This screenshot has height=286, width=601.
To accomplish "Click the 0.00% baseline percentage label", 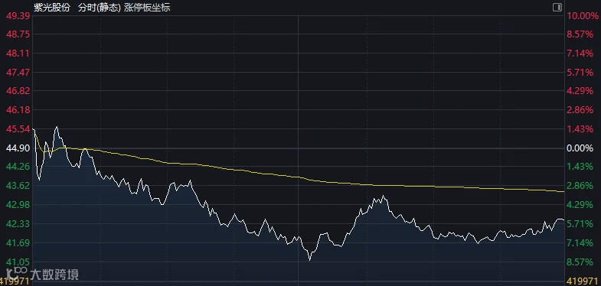I will pyautogui.click(x=580, y=148).
